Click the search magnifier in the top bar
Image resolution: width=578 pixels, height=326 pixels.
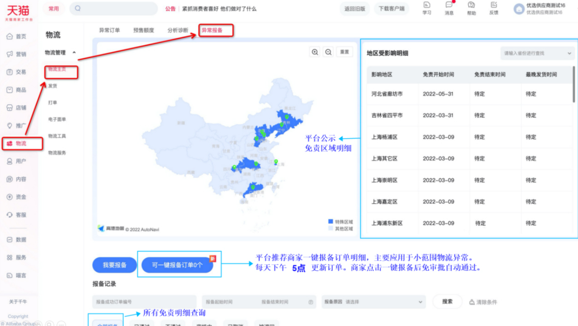point(78,8)
